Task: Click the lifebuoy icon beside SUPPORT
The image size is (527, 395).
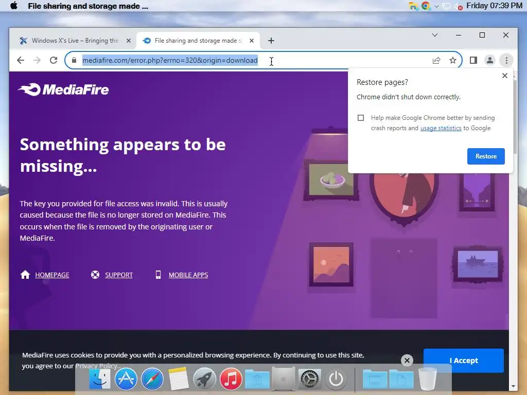Action: pos(95,275)
